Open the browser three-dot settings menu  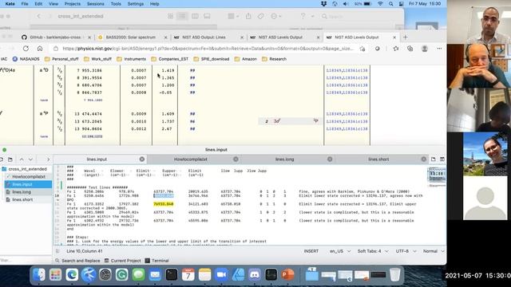click(439, 49)
